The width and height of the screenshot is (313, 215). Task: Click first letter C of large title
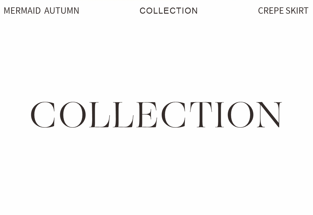tap(43, 115)
